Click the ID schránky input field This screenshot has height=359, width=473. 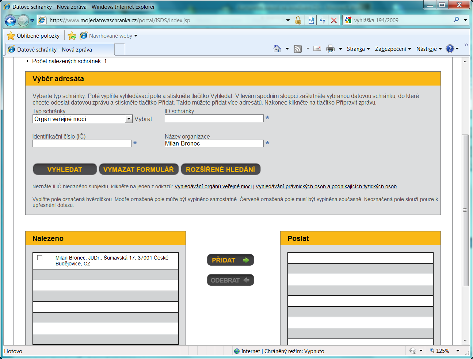pos(214,118)
